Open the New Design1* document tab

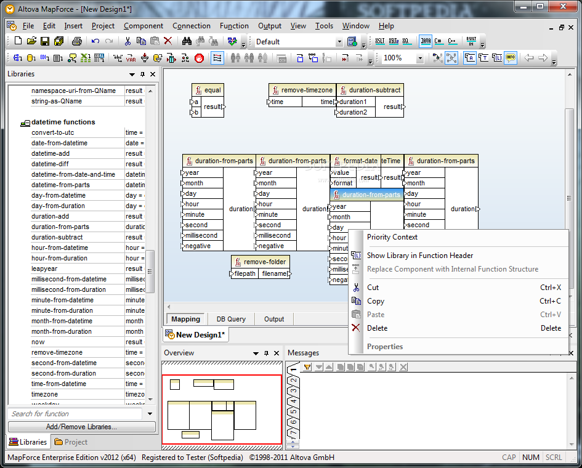click(x=196, y=335)
